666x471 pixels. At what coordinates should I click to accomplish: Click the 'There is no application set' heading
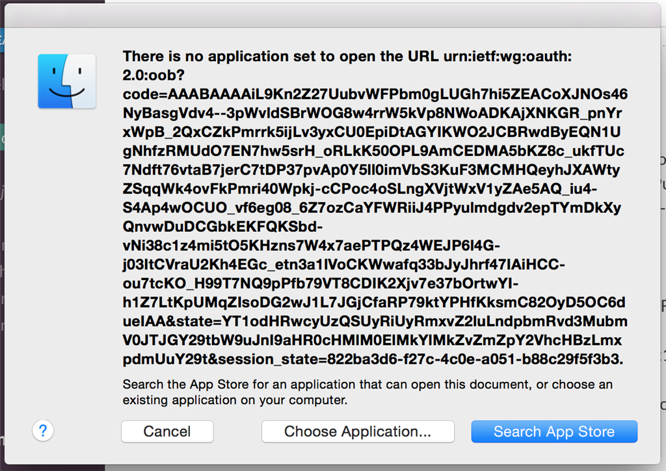coord(347,56)
